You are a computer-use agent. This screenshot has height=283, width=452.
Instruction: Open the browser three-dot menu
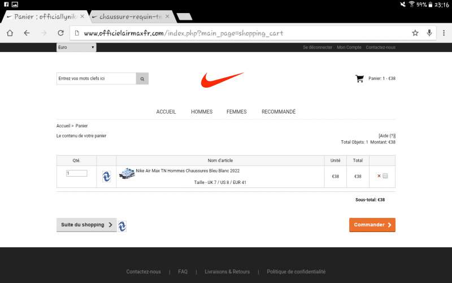coord(444,33)
